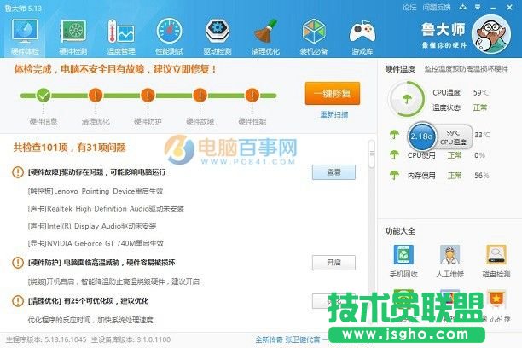Screen dimensions: 522x348
Task: Open the 游戏库 tab
Action: (x=362, y=37)
